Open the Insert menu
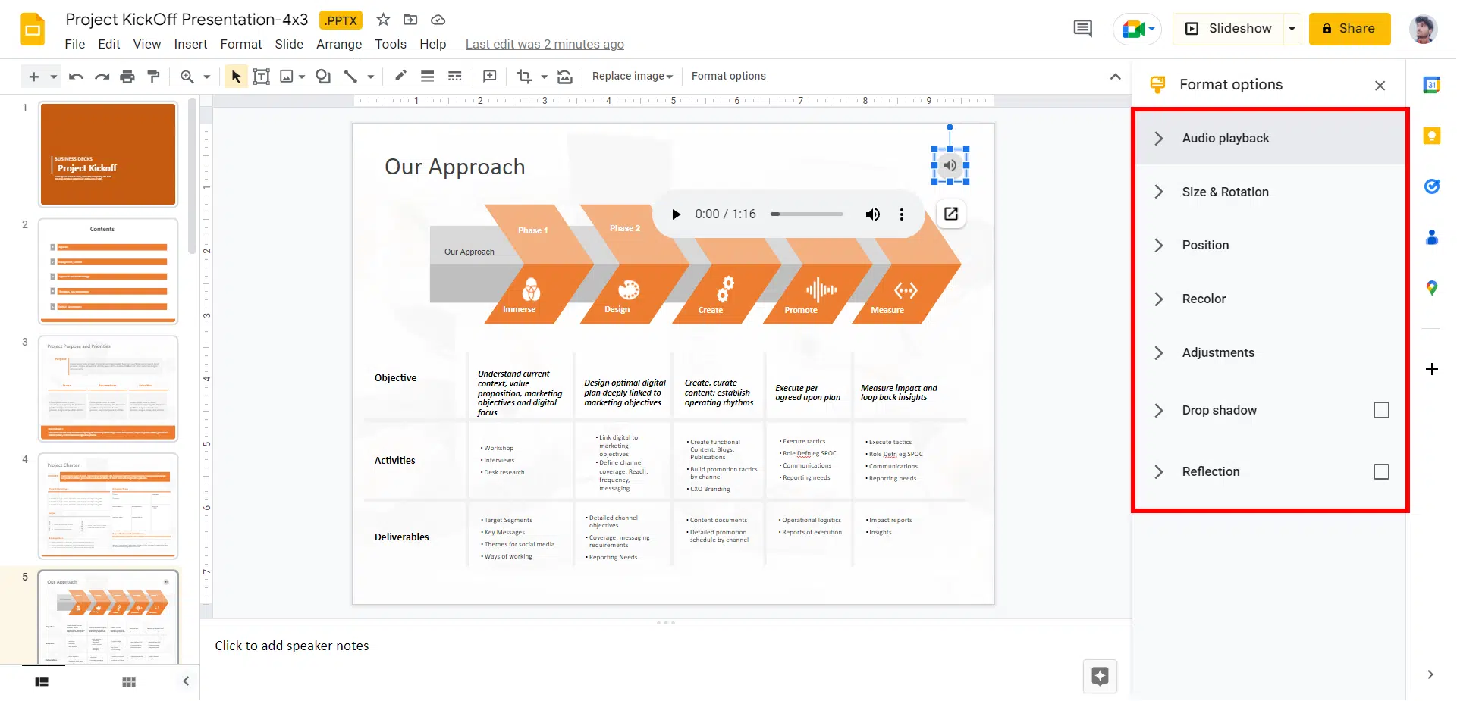This screenshot has height=701, width=1457. pyautogui.click(x=190, y=44)
